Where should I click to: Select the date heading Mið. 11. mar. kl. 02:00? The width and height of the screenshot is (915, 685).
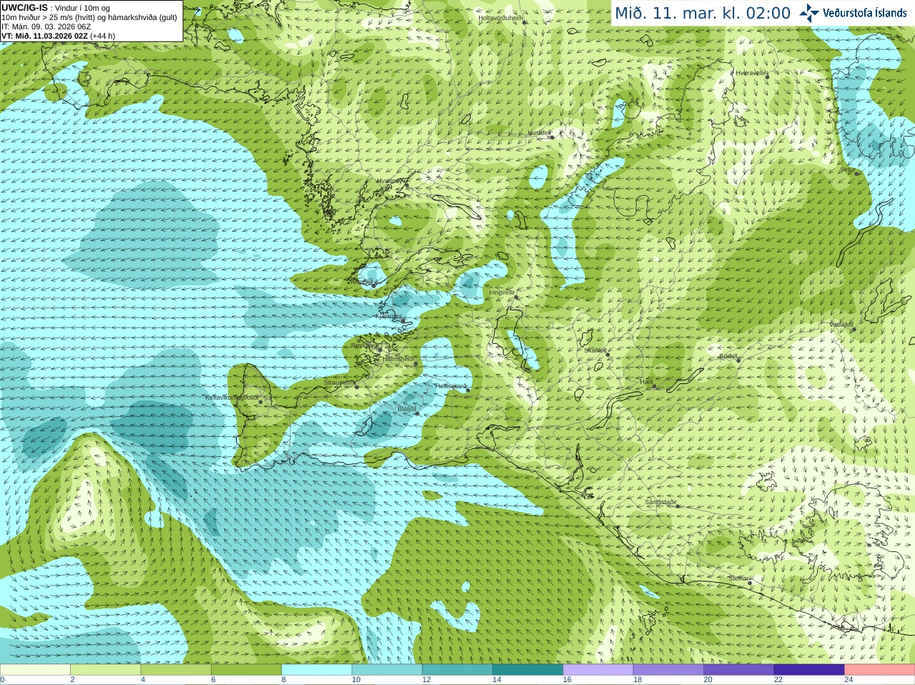[x=703, y=13]
